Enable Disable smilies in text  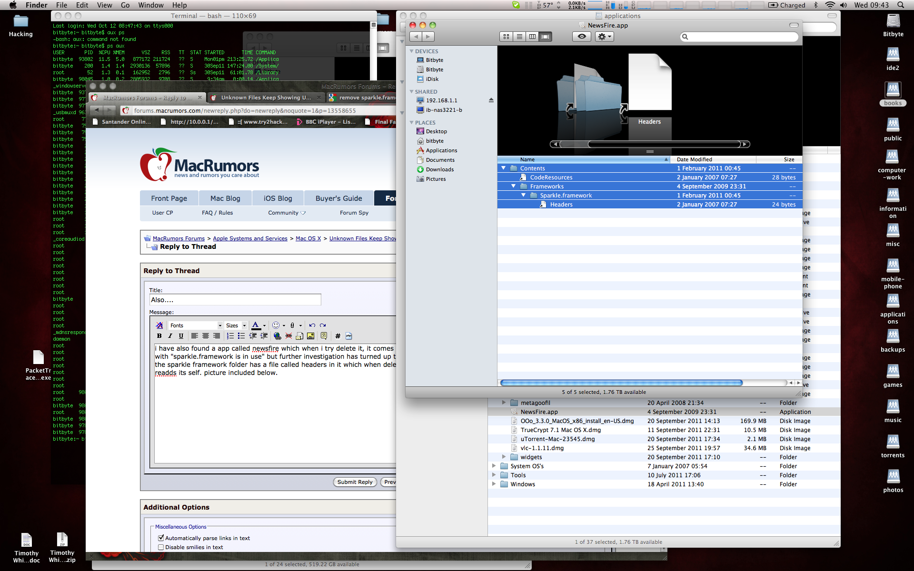(161, 547)
